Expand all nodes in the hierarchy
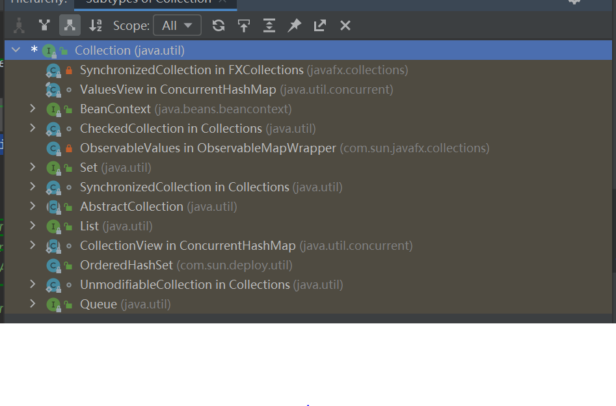616x406 pixels. tap(269, 25)
